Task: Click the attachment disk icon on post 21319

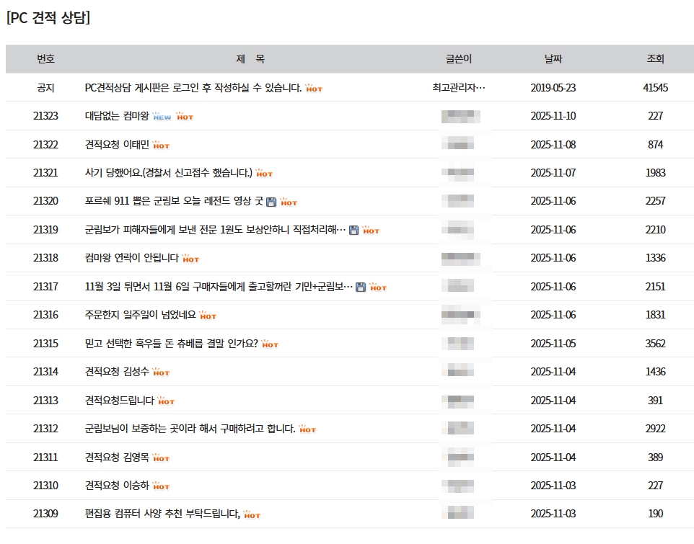Action: pyautogui.click(x=353, y=231)
